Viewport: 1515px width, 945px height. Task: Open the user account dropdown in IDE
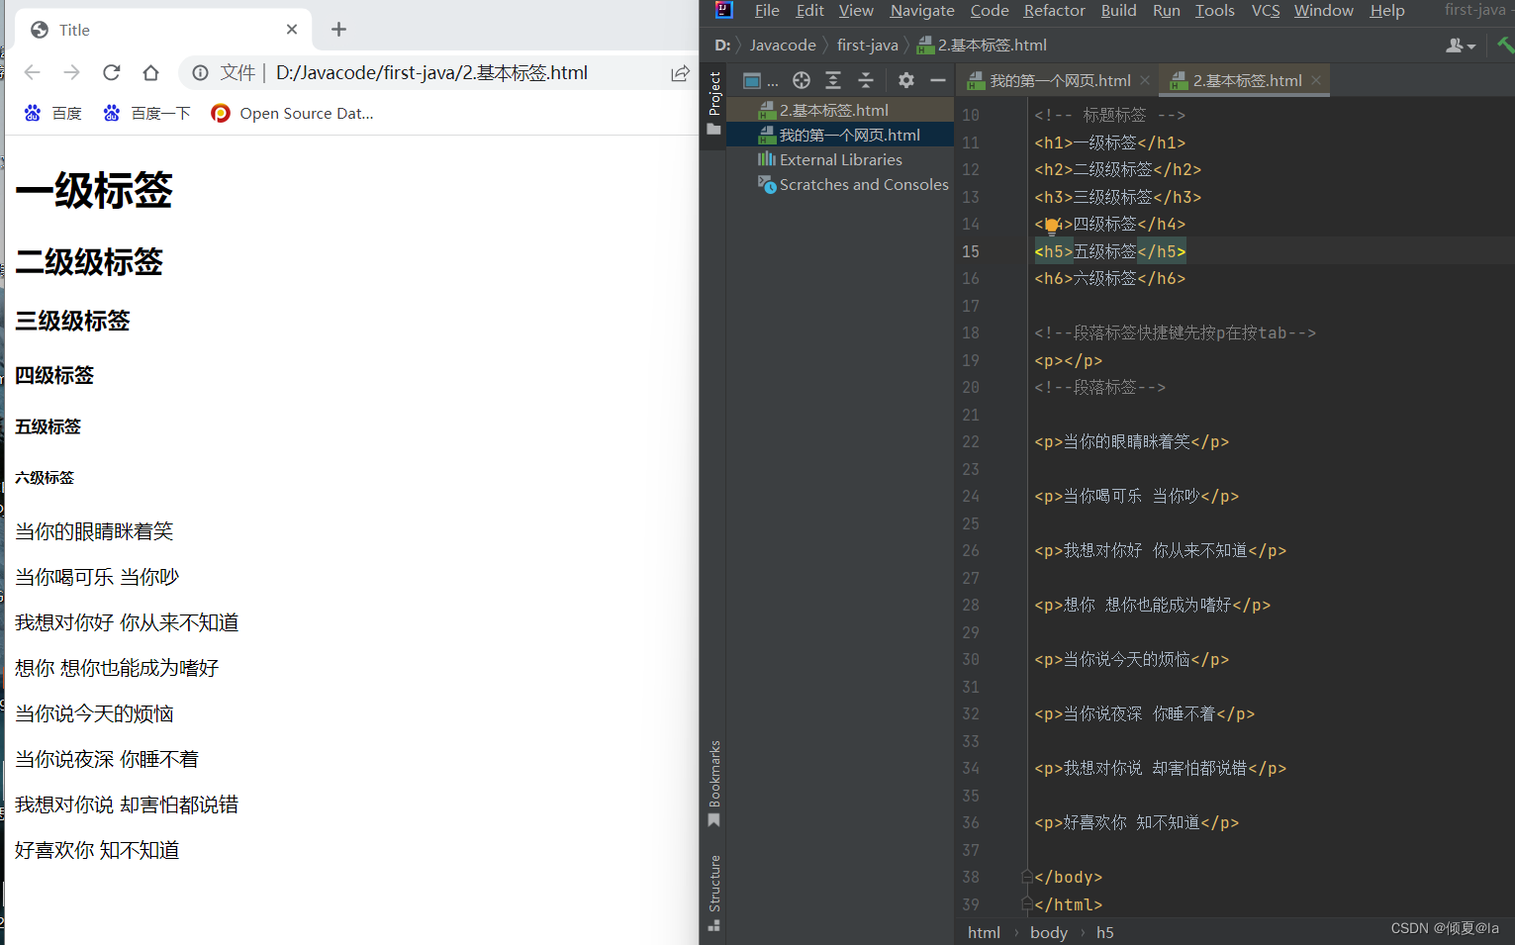[1461, 46]
